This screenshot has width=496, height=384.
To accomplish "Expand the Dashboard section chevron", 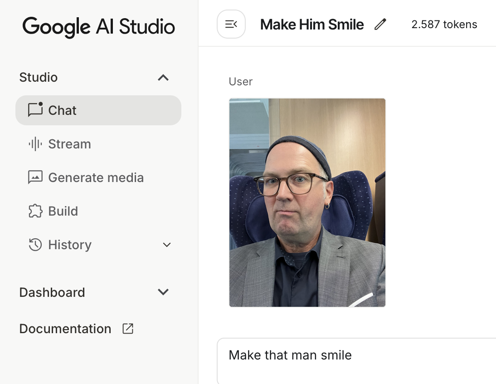I will point(163,292).
